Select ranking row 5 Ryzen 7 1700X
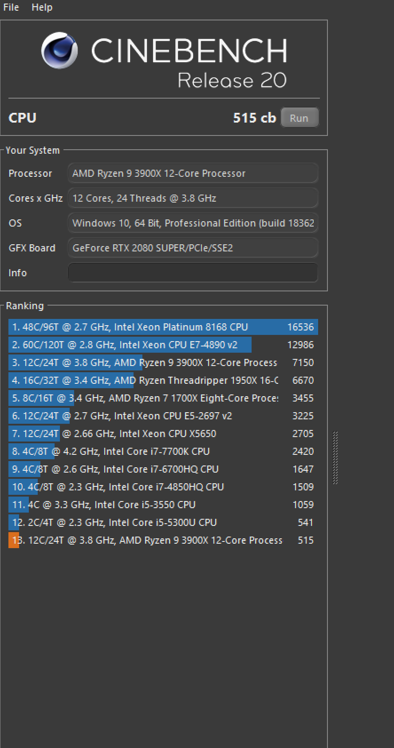This screenshot has width=394, height=748. coord(163,398)
